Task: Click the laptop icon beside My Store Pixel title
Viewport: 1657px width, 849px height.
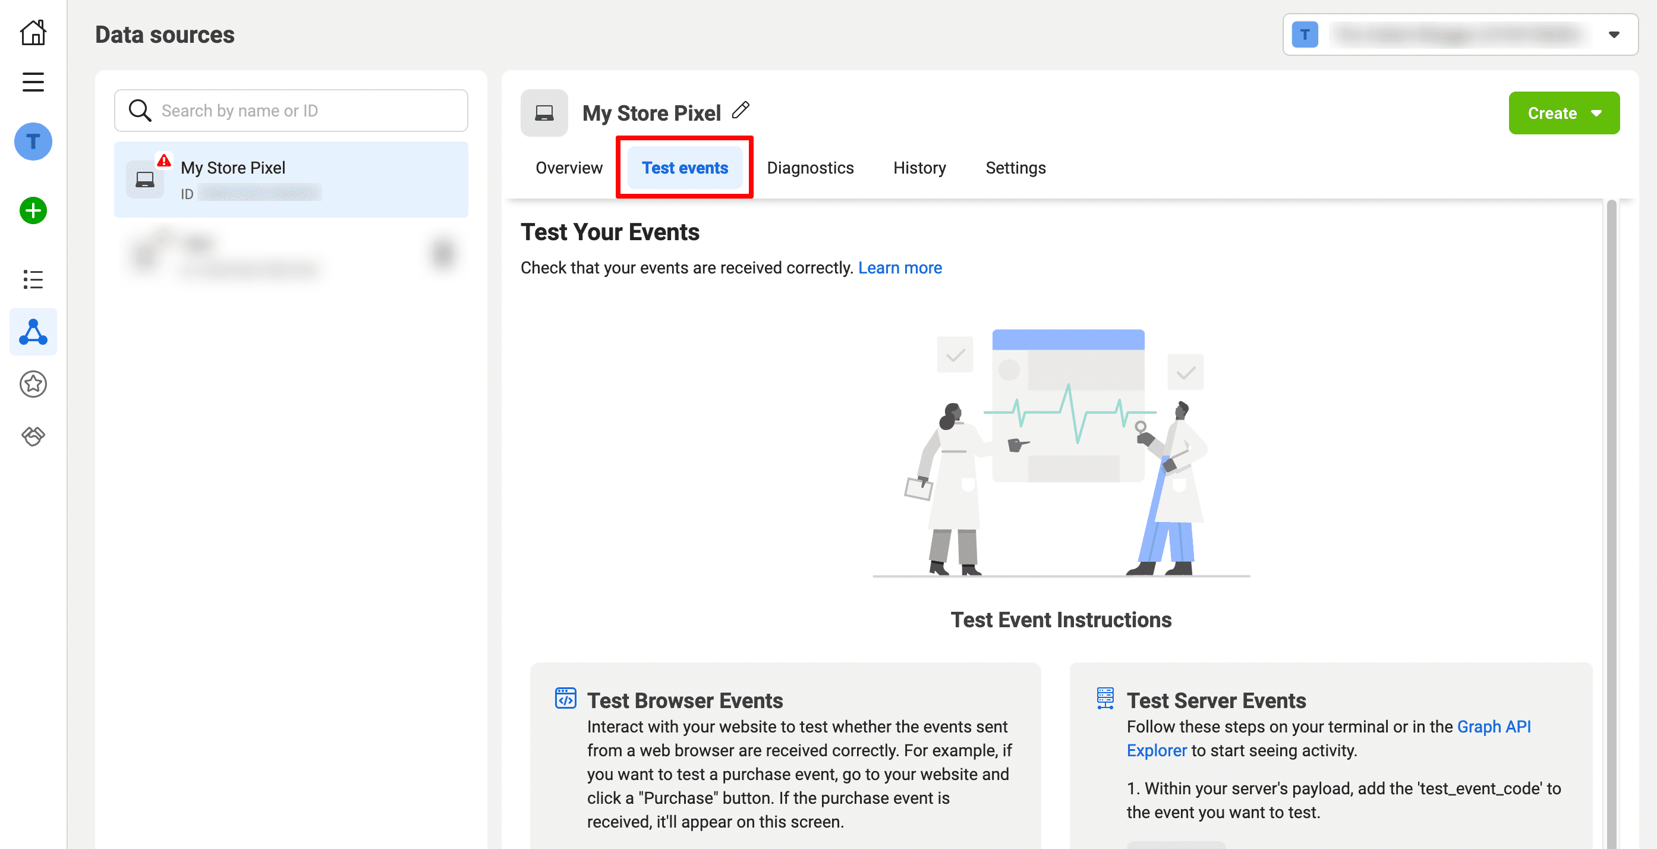Action: click(544, 112)
